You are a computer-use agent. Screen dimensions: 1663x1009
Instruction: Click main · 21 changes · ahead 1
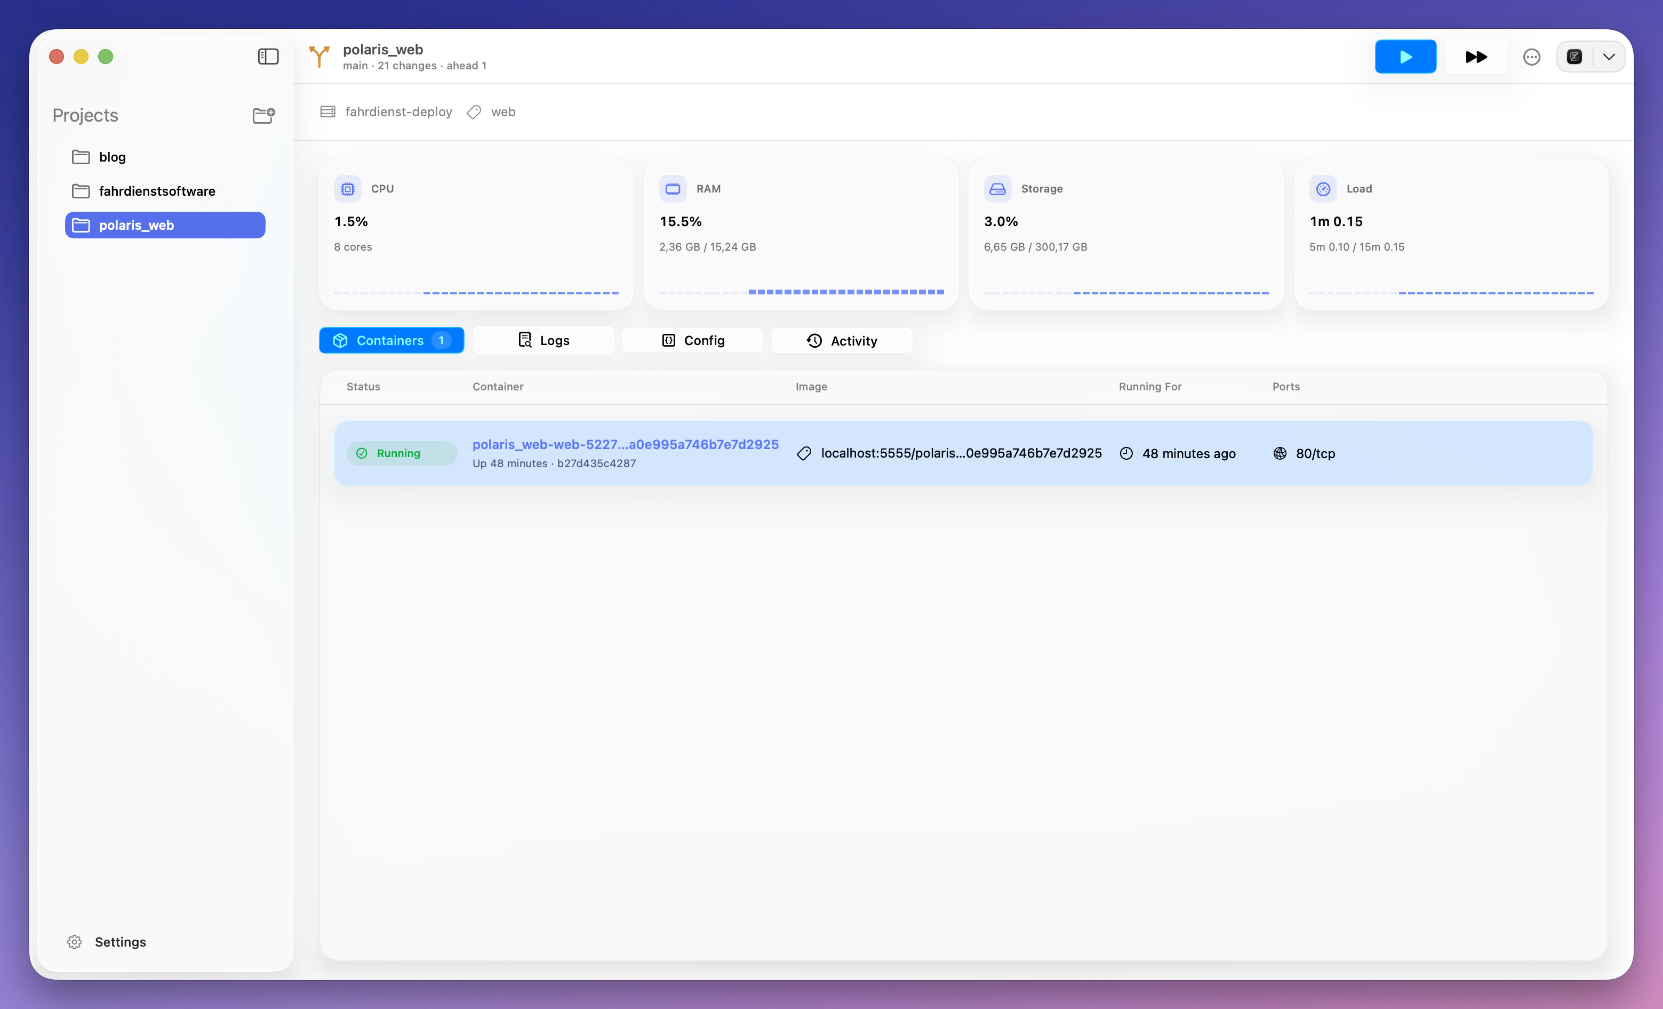pyautogui.click(x=414, y=66)
